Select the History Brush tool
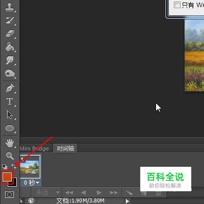 click(x=10, y=20)
